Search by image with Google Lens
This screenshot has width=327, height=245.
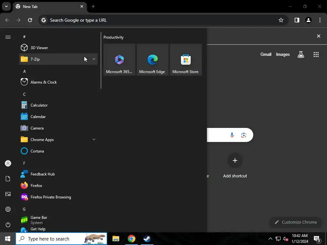244,135
